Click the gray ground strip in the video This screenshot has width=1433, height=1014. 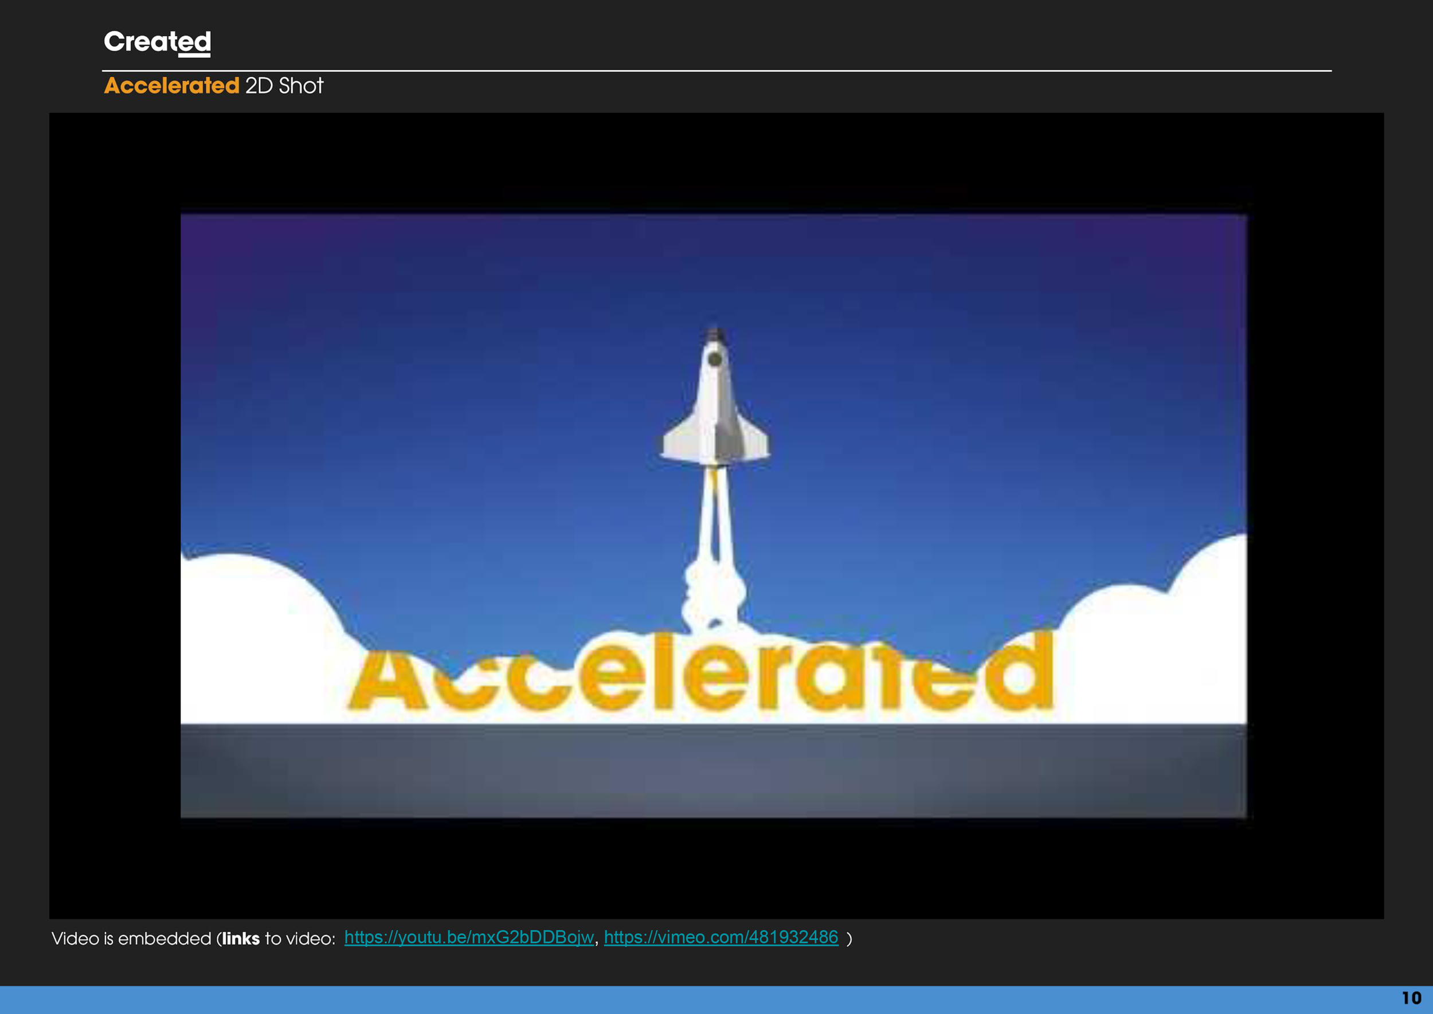click(x=714, y=771)
